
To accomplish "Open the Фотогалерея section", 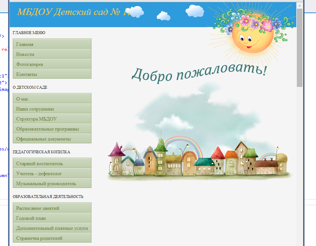I will 52,64.
